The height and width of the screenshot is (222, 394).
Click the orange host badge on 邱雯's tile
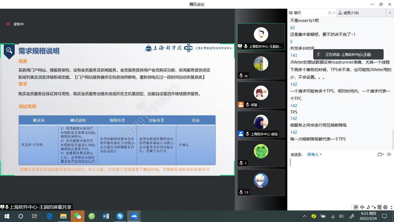[241, 105]
